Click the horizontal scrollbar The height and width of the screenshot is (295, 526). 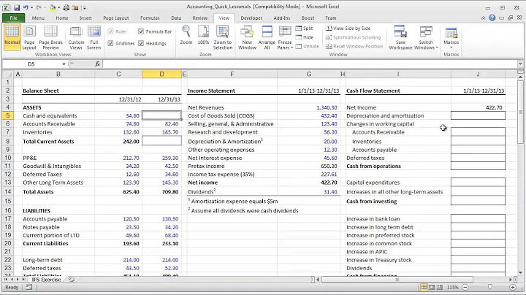tap(397, 279)
